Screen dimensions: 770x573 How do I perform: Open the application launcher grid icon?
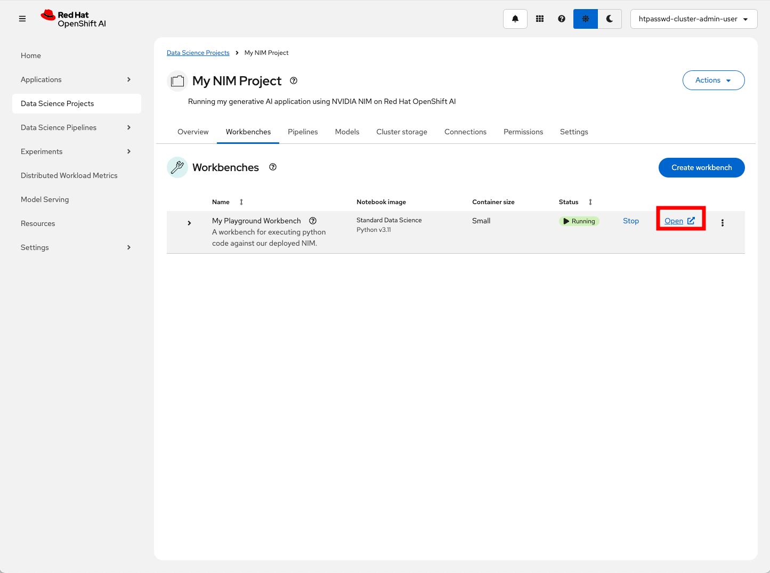coord(539,19)
